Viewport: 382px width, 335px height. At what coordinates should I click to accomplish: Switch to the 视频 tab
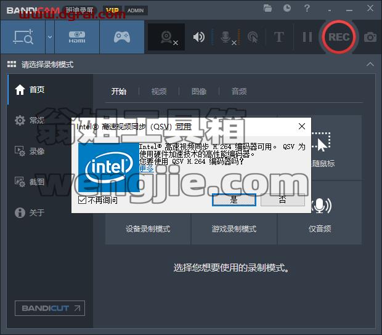click(159, 92)
